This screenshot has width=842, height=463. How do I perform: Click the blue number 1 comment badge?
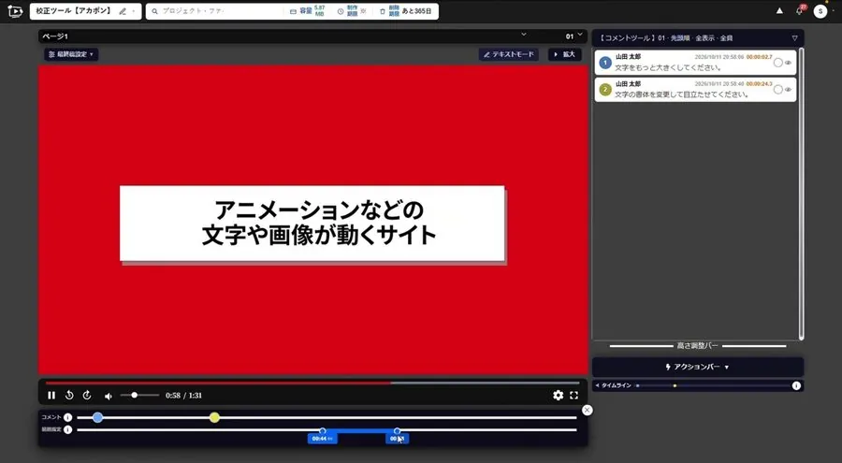(605, 63)
